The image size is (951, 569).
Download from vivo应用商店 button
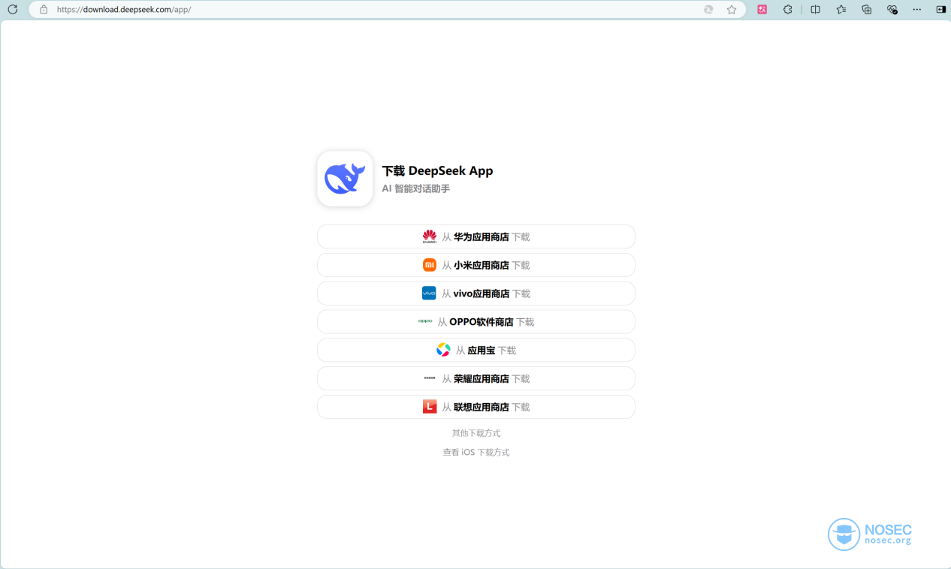point(476,294)
